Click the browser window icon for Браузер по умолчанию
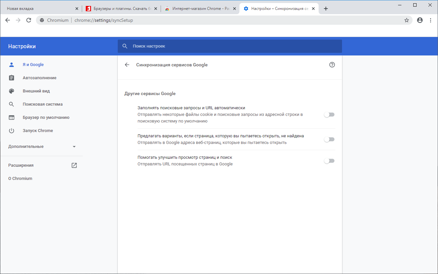Image resolution: width=438 pixels, height=274 pixels. (12, 118)
